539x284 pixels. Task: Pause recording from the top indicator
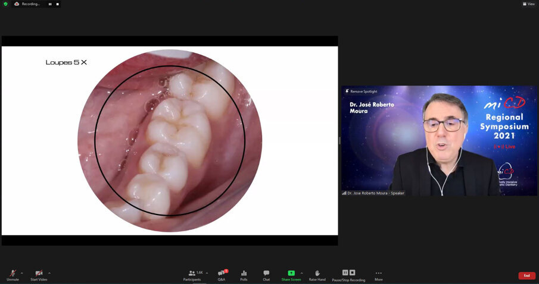50,4
